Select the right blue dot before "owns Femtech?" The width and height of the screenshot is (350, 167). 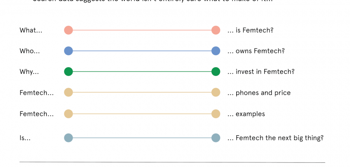coord(215,51)
